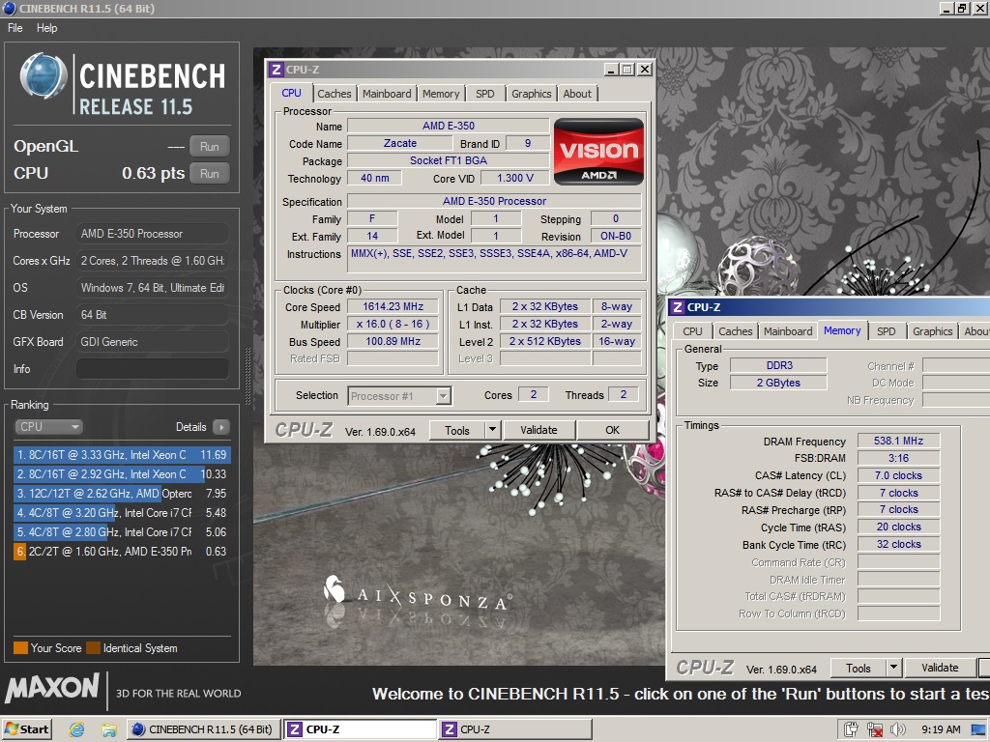Open the Windows Start menu
Viewport: 990px width, 742px height.
point(26,729)
